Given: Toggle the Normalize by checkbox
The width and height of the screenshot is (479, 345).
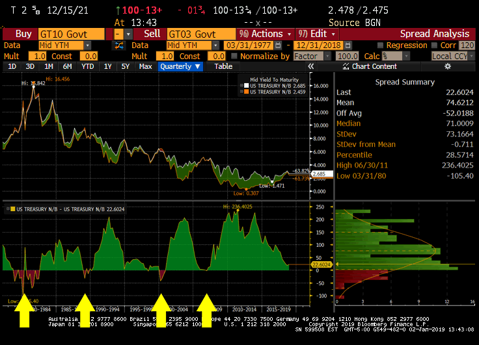Looking at the screenshot, I should pyautogui.click(x=234, y=56).
